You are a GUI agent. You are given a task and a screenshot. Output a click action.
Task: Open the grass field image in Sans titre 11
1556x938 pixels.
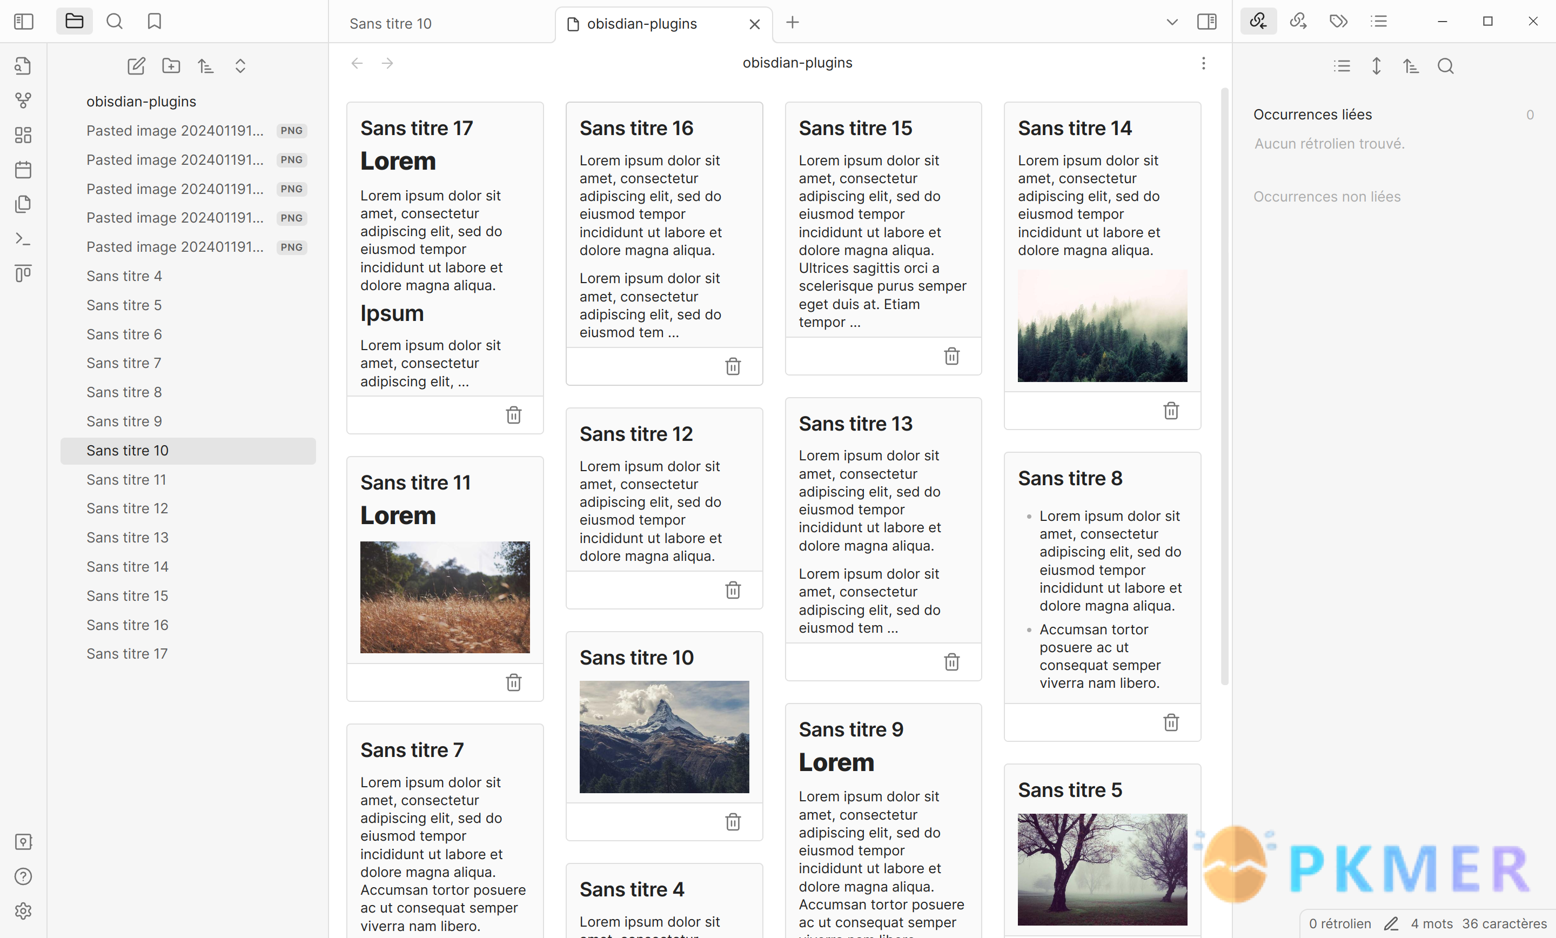445,597
